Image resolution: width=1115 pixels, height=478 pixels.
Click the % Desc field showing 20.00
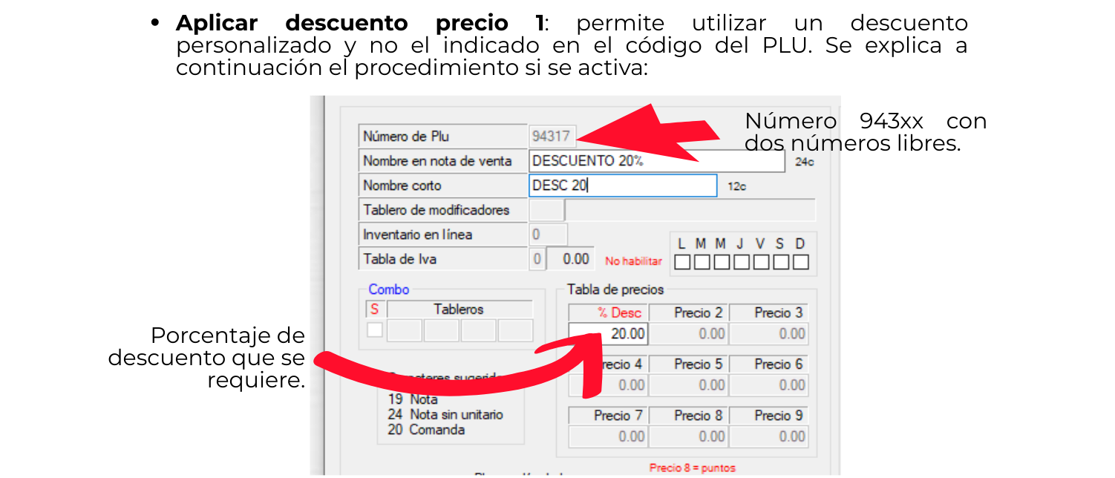tap(608, 334)
